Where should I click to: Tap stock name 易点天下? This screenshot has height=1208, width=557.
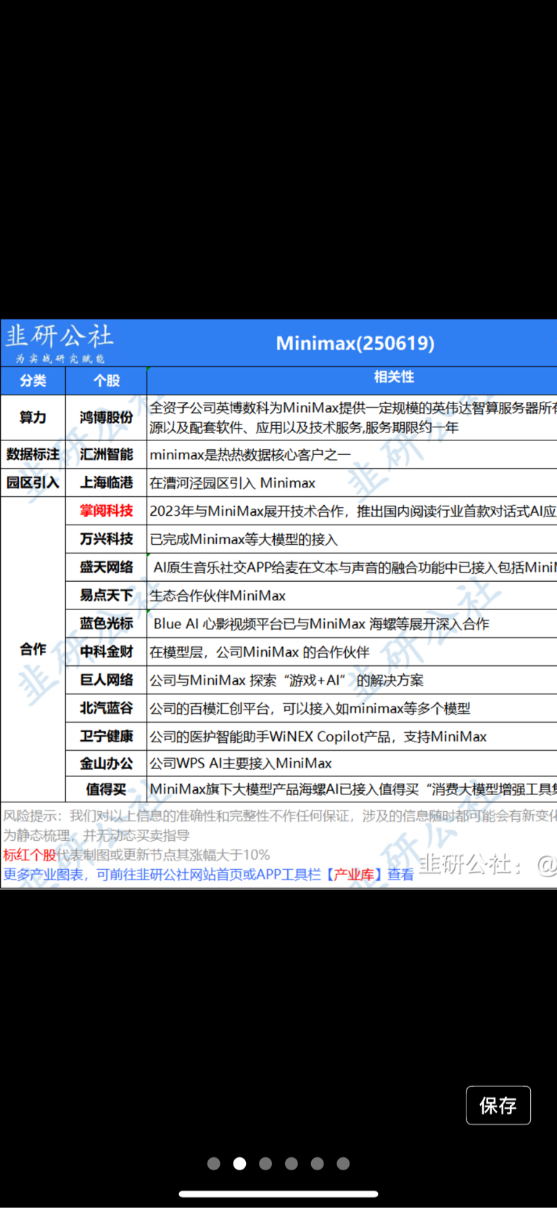tap(107, 596)
